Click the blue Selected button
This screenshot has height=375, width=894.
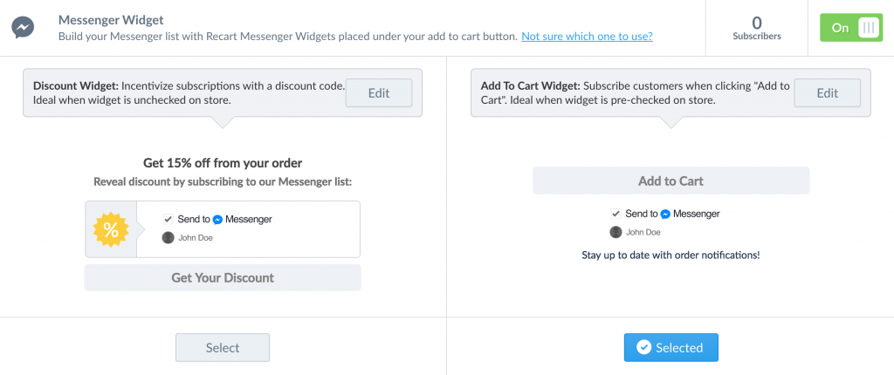tap(671, 348)
